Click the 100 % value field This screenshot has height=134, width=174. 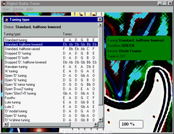pyautogui.click(x=131, y=124)
